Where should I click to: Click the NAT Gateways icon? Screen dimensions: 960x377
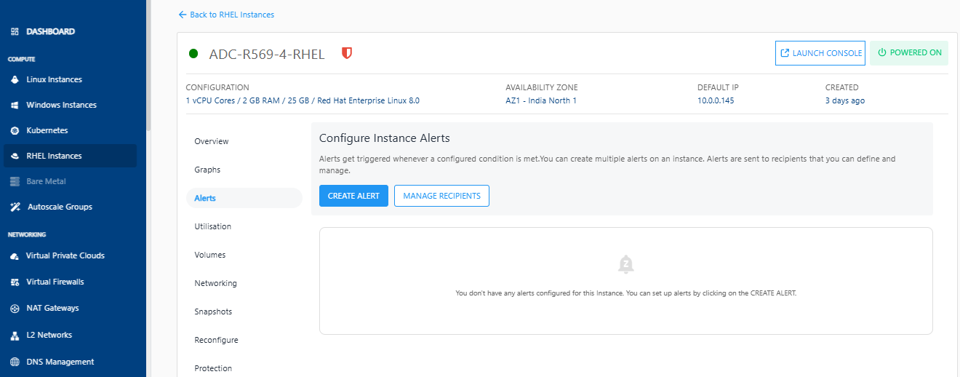(x=15, y=309)
